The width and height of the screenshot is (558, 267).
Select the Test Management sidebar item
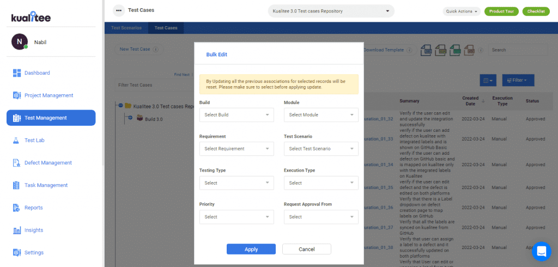(x=51, y=118)
